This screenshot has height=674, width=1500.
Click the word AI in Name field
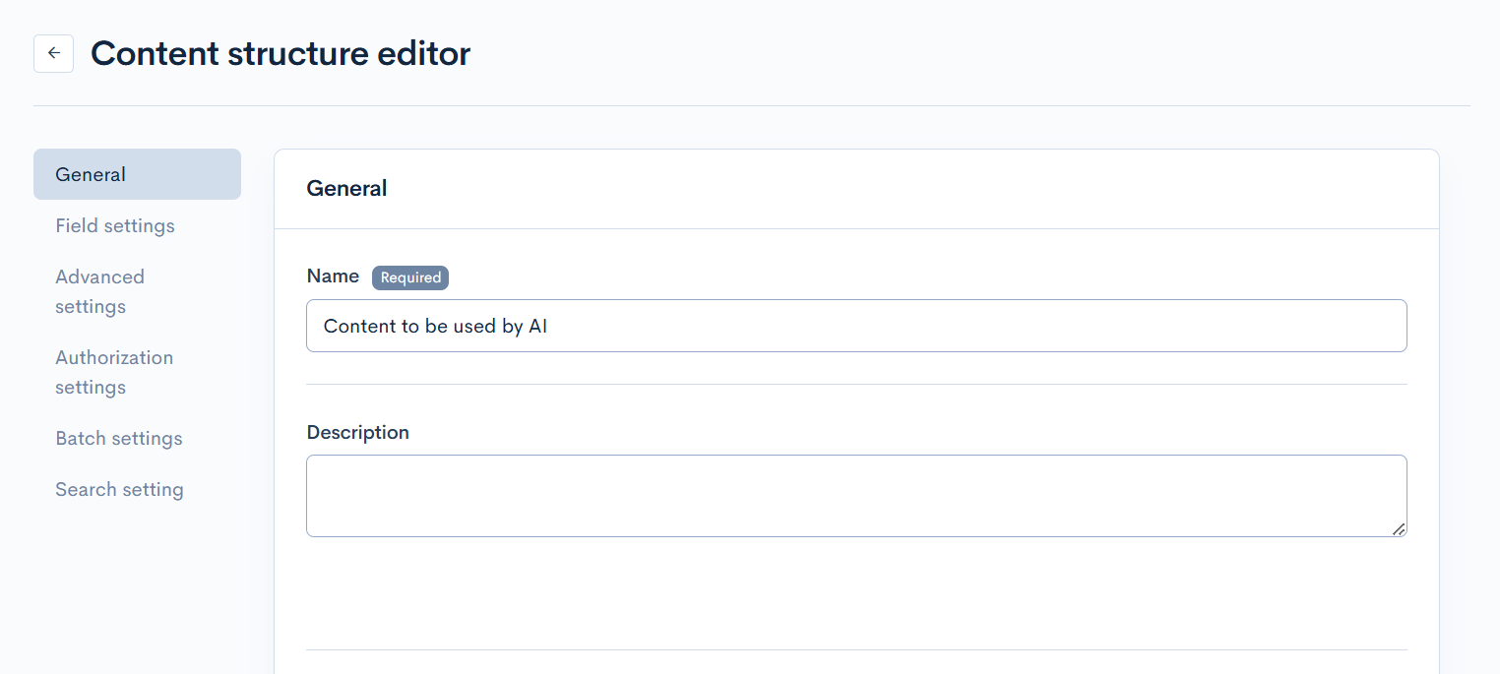(537, 327)
